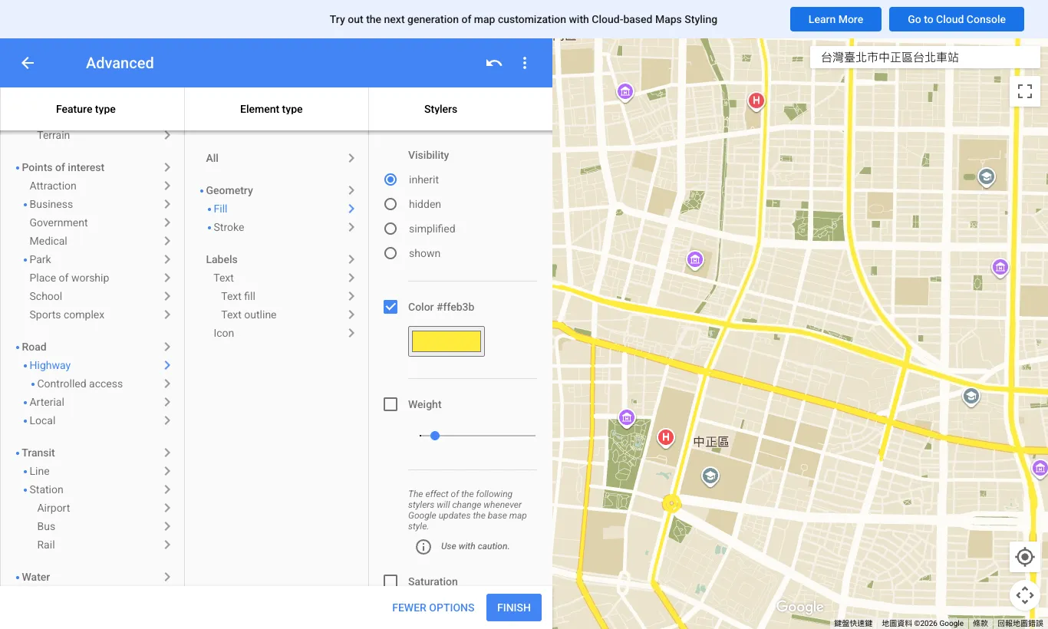The width and height of the screenshot is (1048, 629).
Task: Enable the Saturation checkbox
Action: (x=391, y=581)
